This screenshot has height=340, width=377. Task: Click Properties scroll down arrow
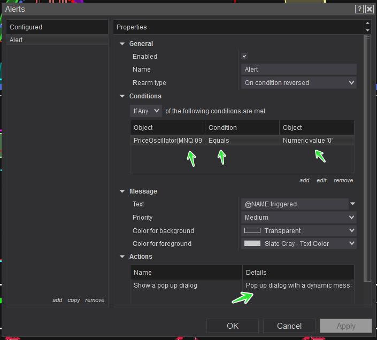[x=367, y=30]
